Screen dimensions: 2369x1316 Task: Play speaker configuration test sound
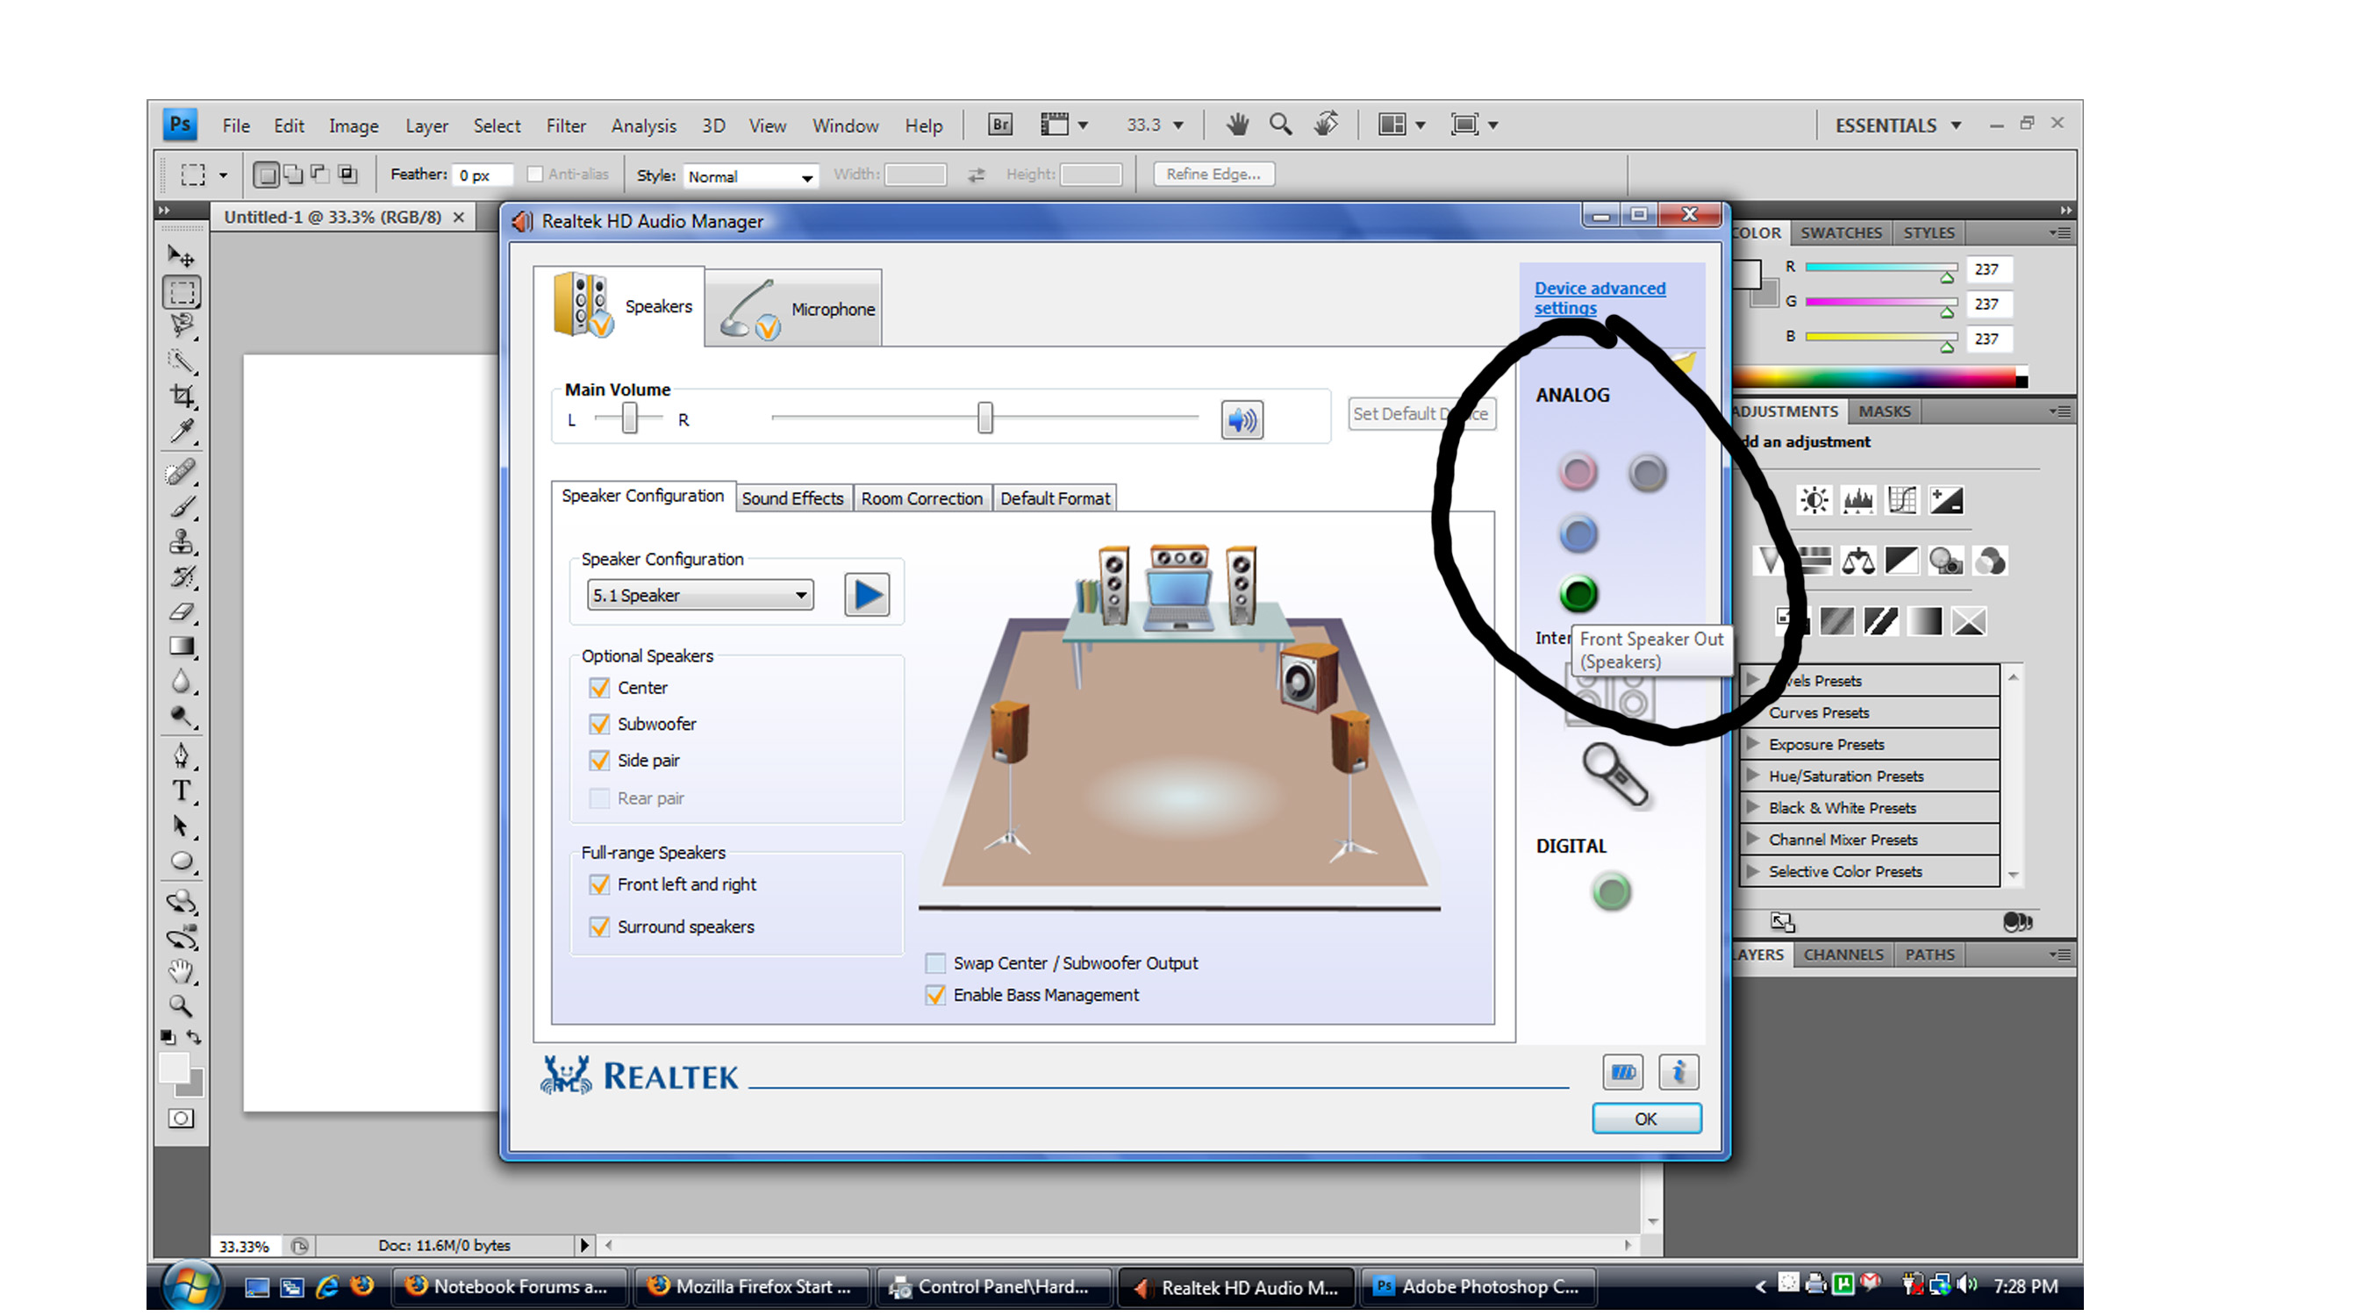click(x=866, y=595)
